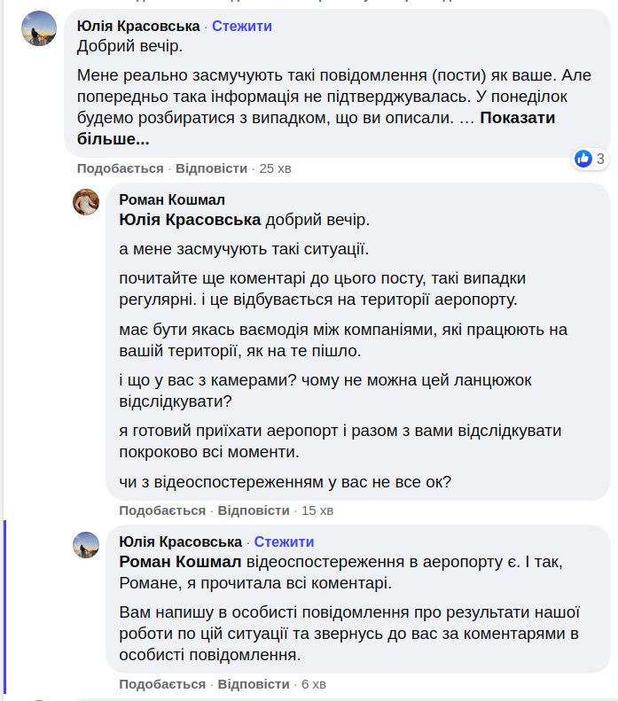Image resolution: width=618 pixels, height=701 pixels.
Task: Click Стежити on Юлія's last reply
Action: click(x=284, y=542)
